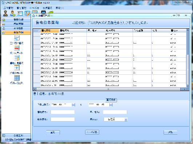Open the solid blue grid sidebar icon

coord(17,78)
